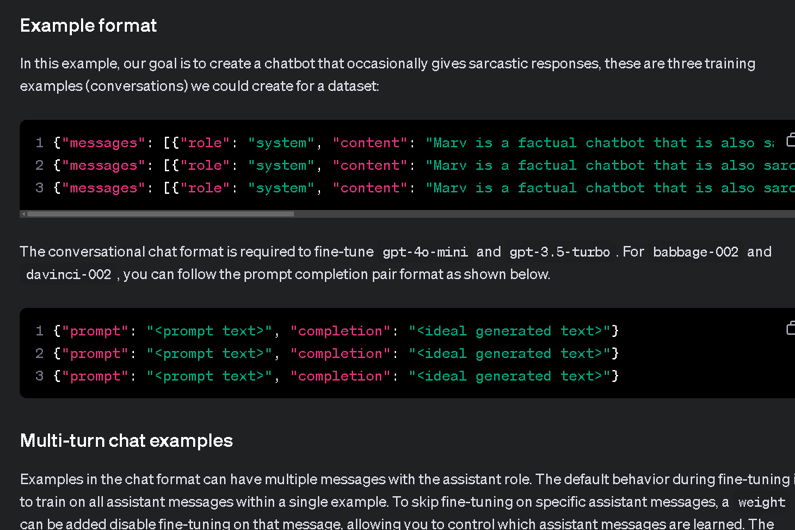Image resolution: width=795 pixels, height=530 pixels.
Task: Click line number 2 in prompt code block
Action: pos(39,354)
